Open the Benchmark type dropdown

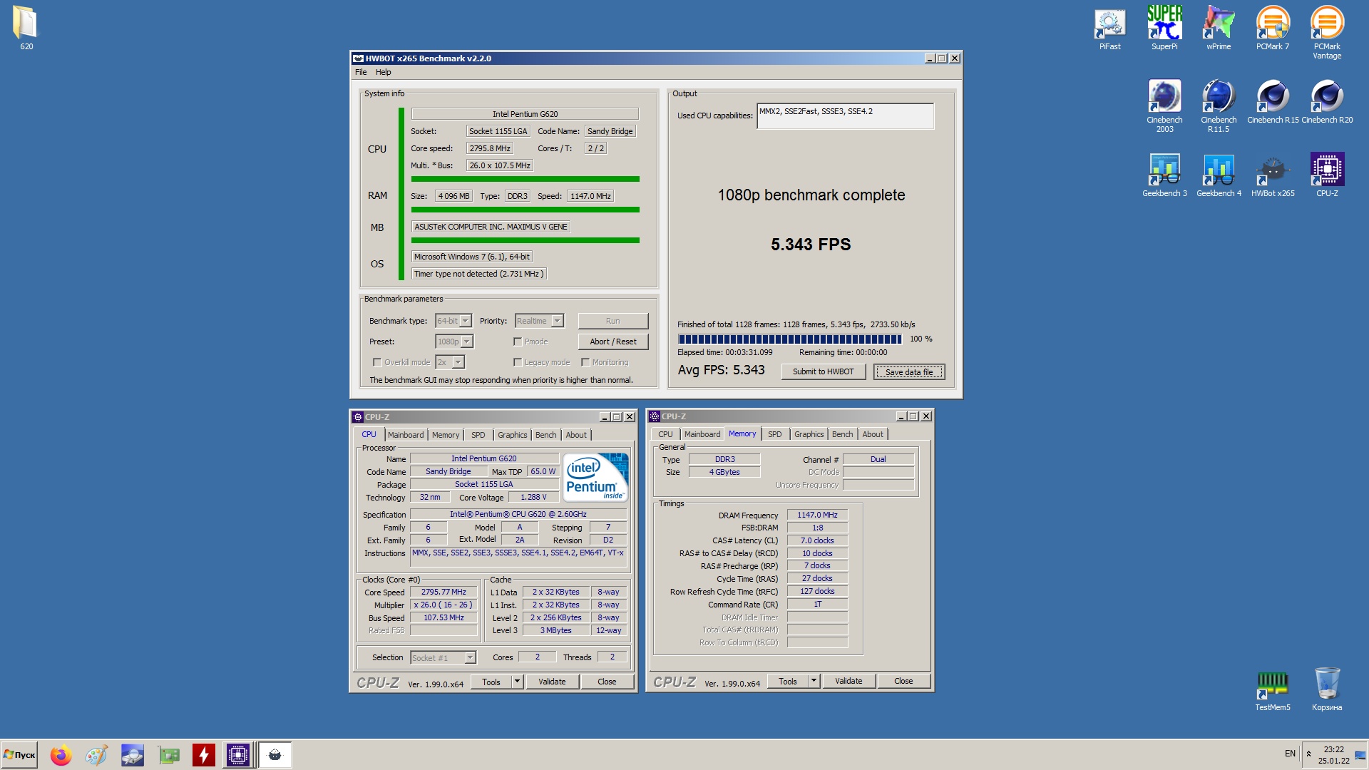[453, 321]
